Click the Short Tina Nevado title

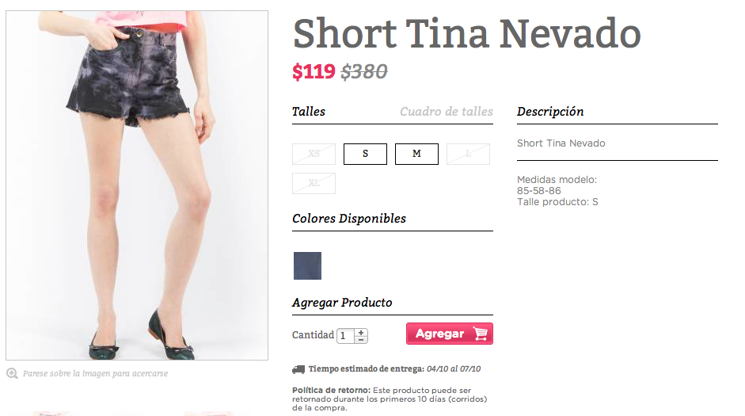pos(466,33)
